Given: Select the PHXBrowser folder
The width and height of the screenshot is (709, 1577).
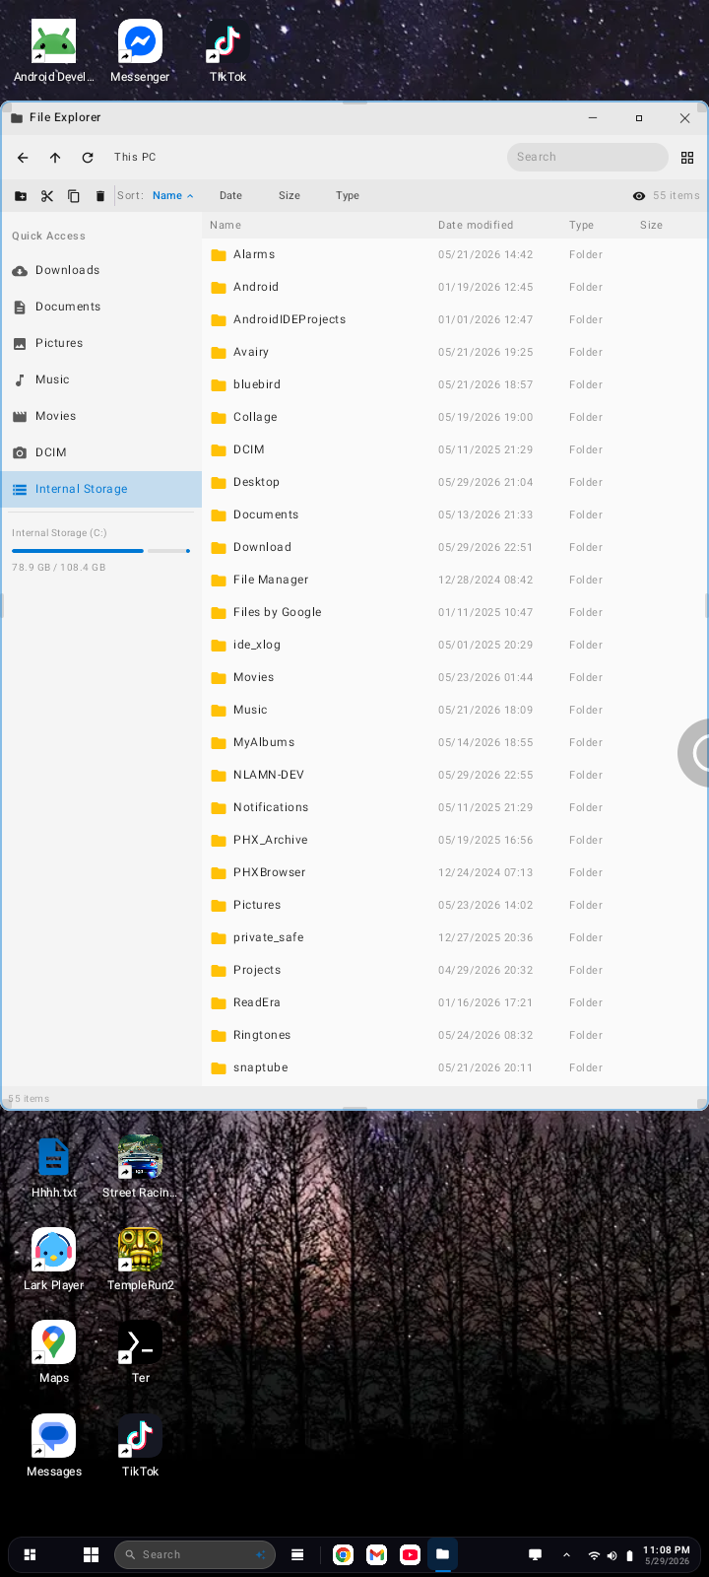Looking at the screenshot, I should coord(455,872).
